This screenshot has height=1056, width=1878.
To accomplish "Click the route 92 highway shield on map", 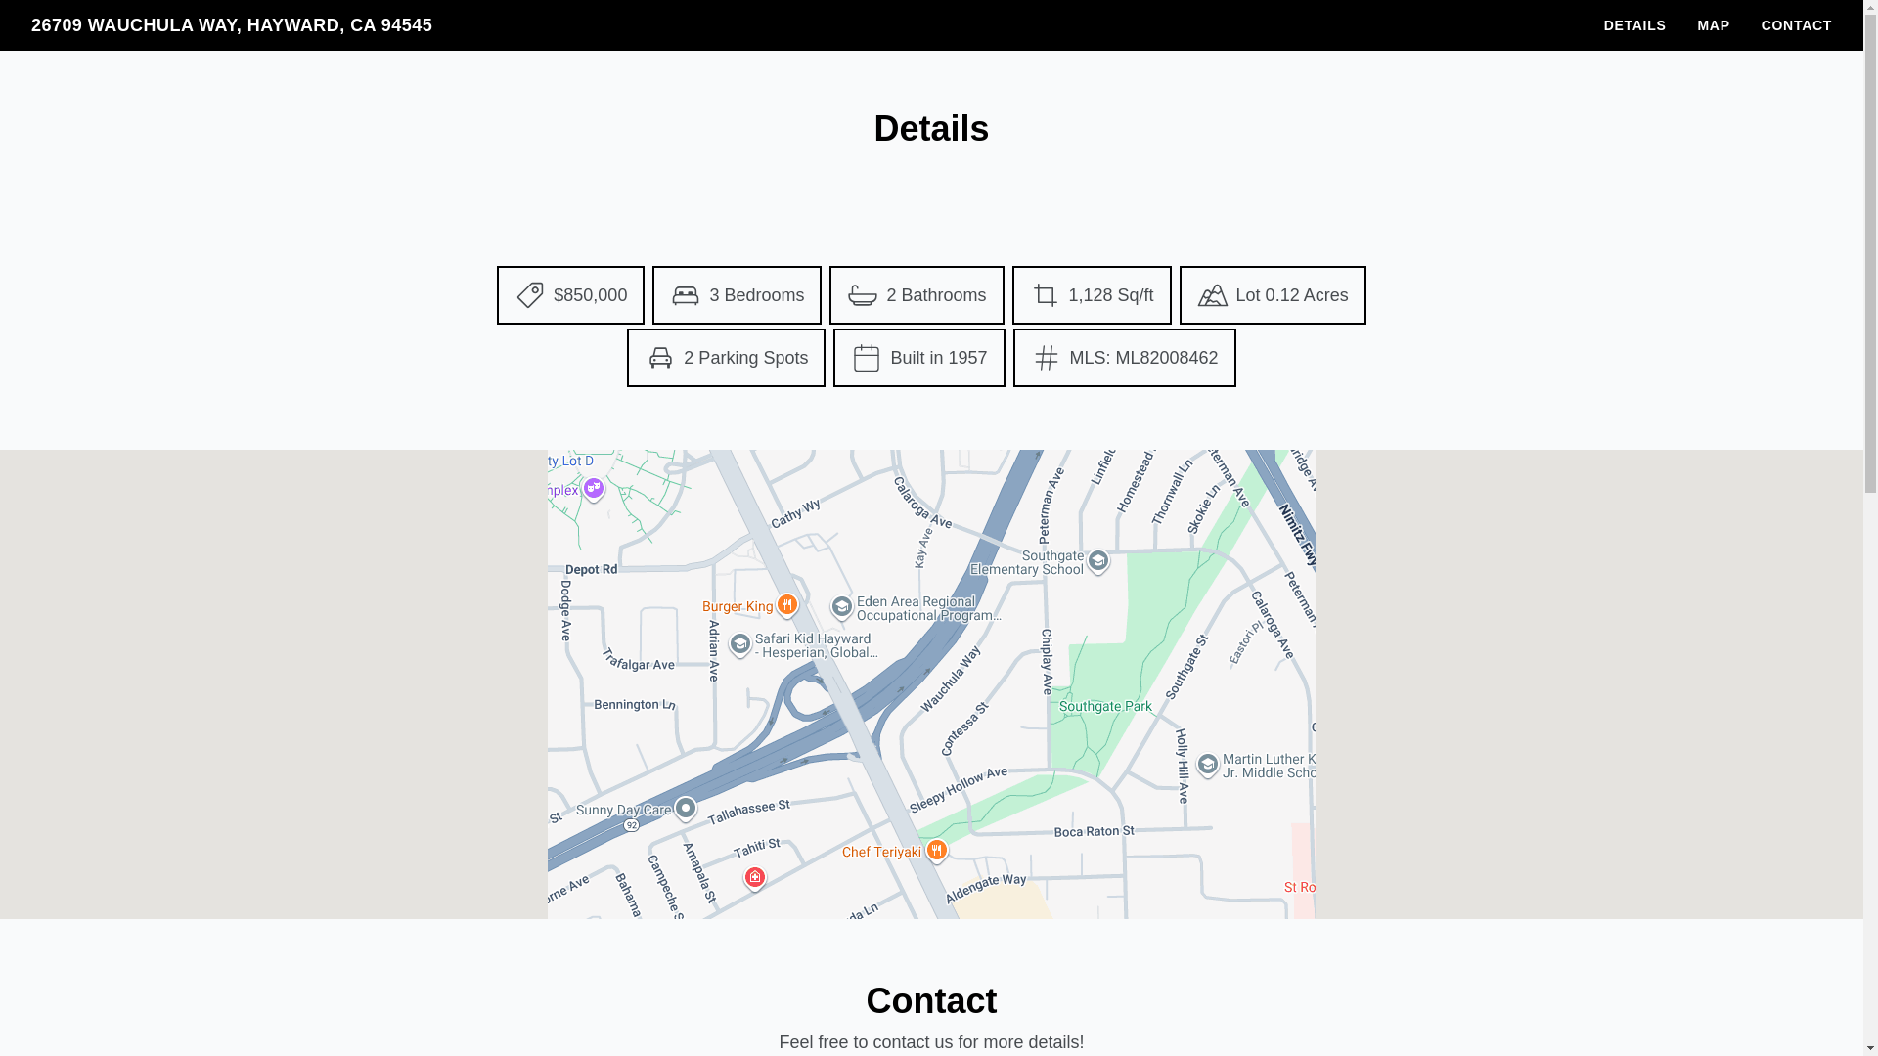I will 632,825.
